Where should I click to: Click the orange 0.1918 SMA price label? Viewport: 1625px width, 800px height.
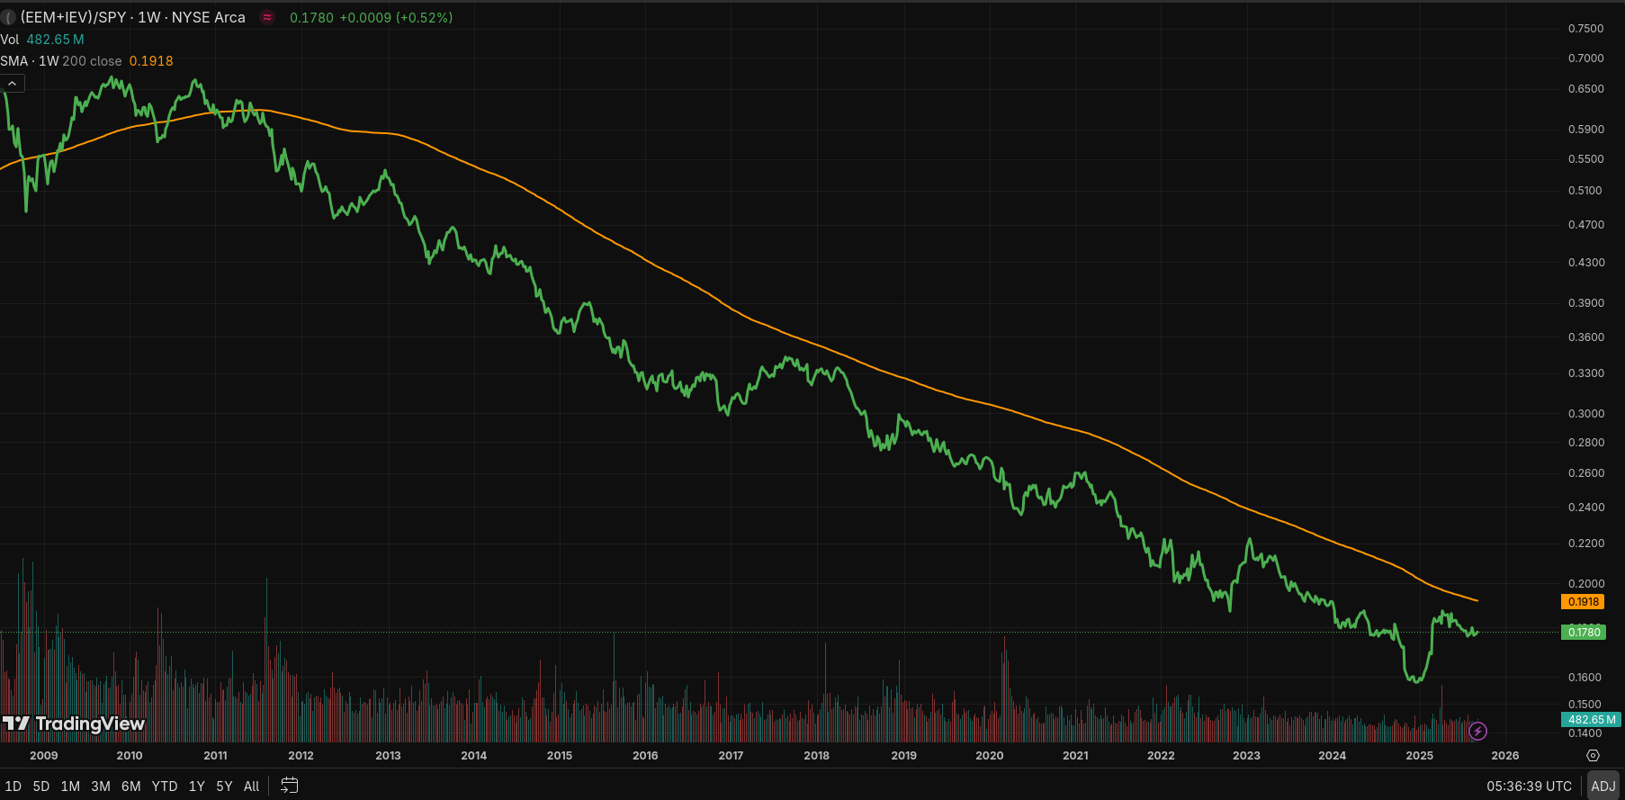[1584, 602]
